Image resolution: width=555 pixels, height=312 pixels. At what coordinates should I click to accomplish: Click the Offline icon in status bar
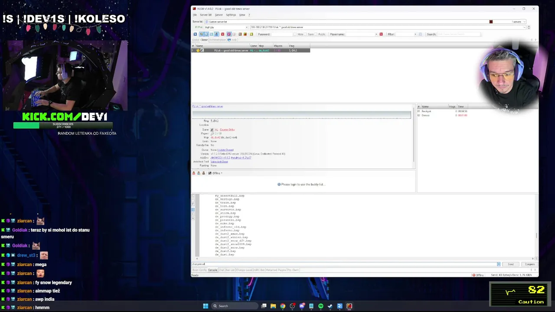tap(474, 275)
